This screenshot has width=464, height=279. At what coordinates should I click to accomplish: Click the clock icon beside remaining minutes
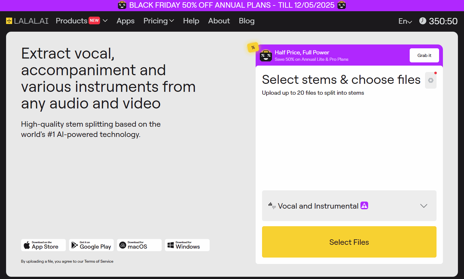422,21
